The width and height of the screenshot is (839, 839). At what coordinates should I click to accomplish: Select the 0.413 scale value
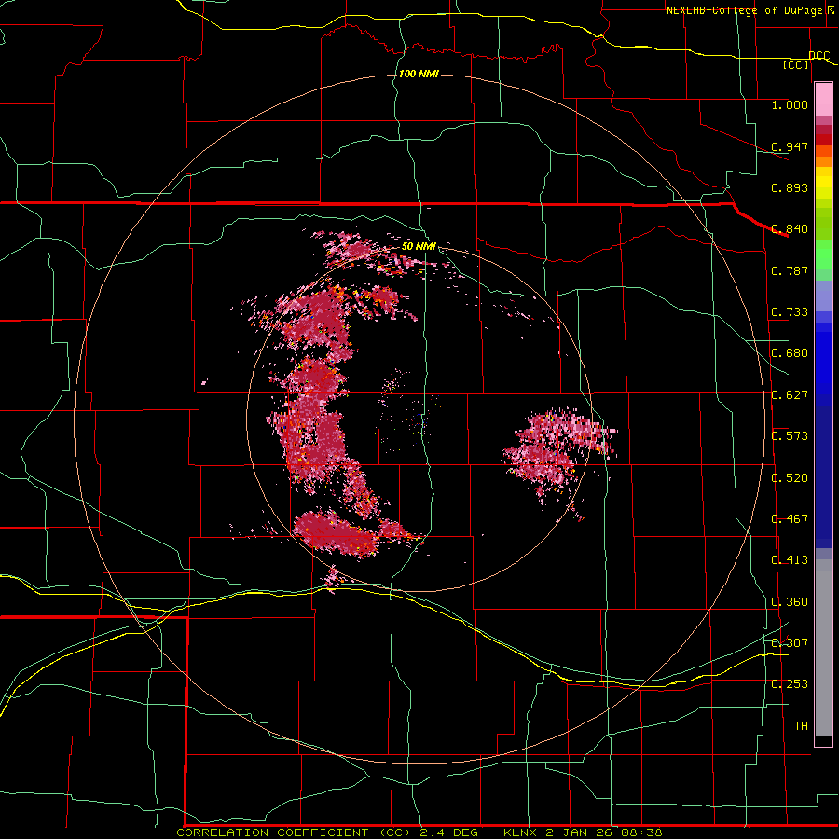pos(790,560)
